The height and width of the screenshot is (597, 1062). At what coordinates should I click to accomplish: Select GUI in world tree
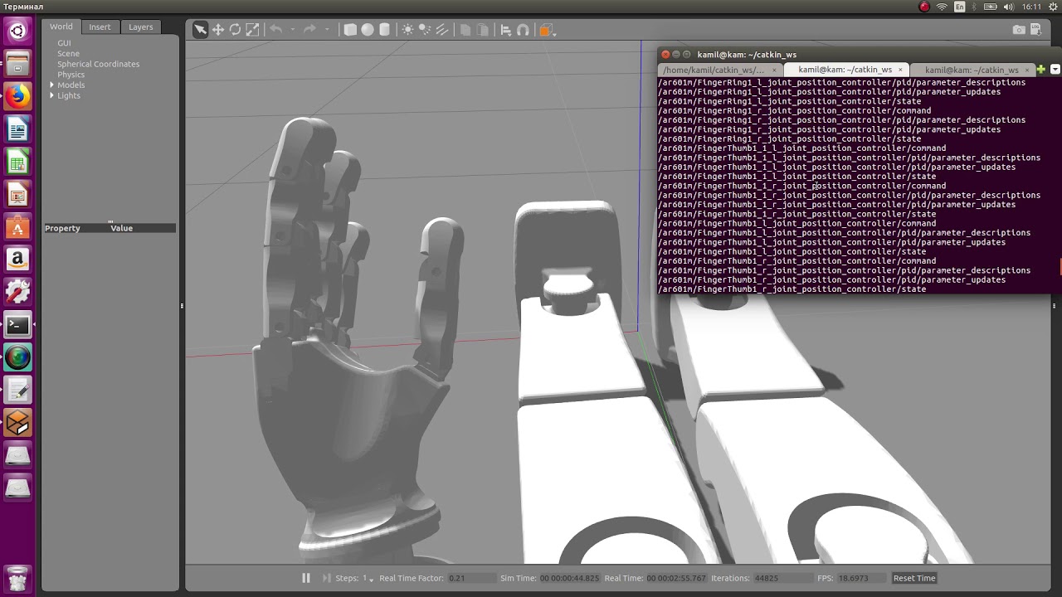point(64,43)
